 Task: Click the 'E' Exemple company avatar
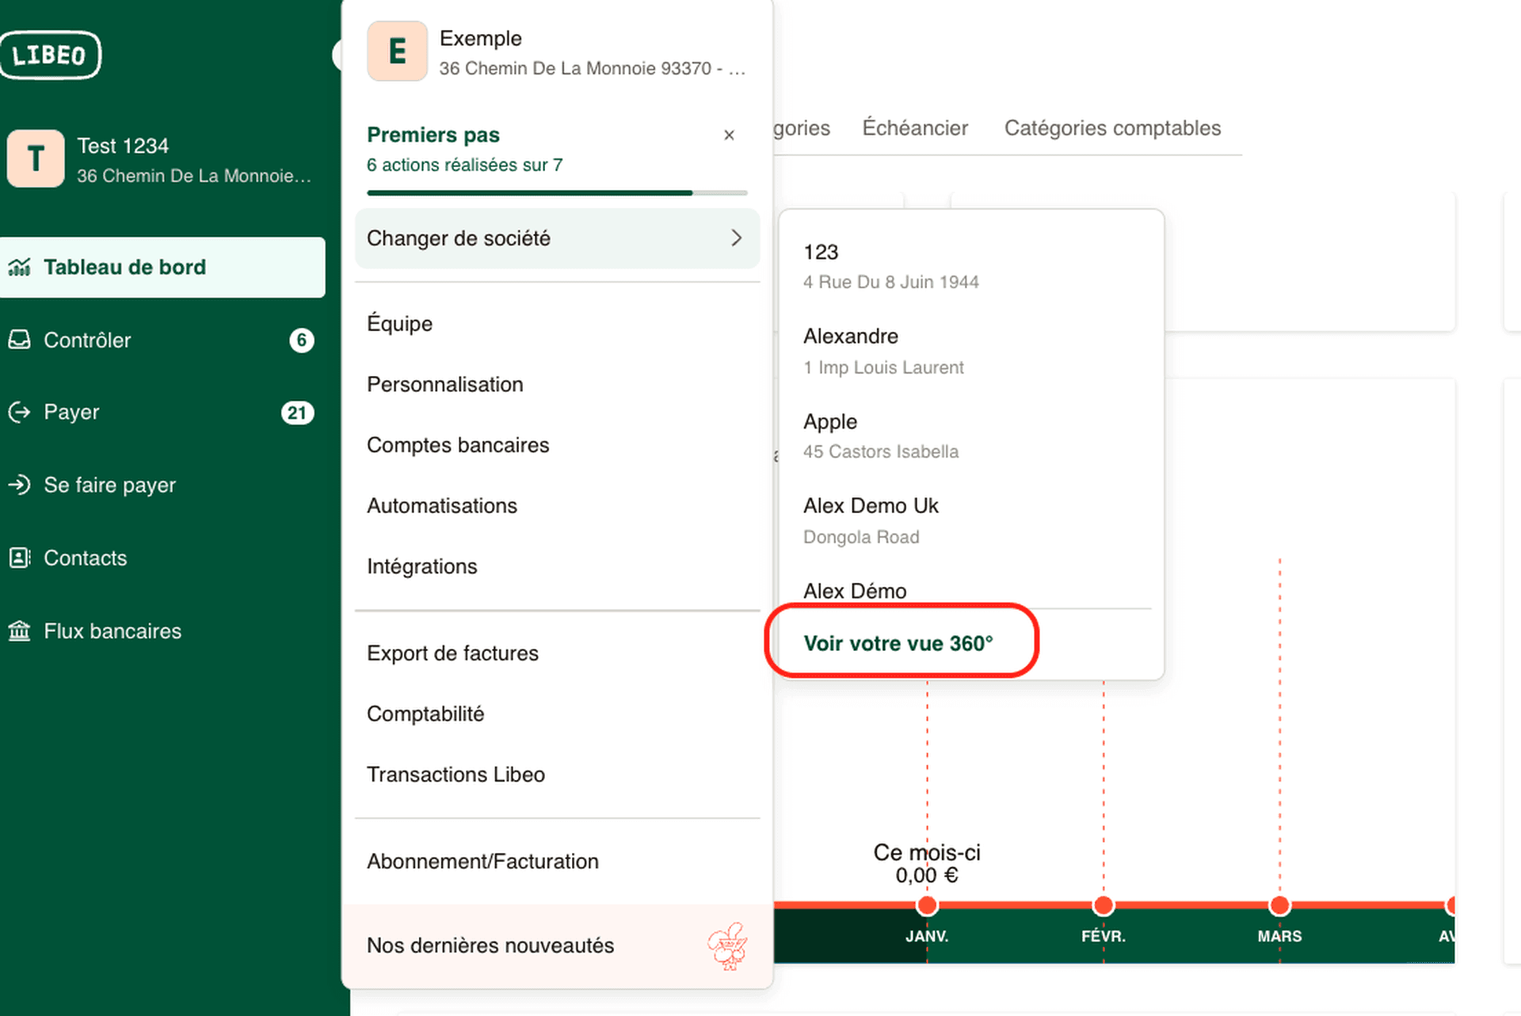point(397,51)
